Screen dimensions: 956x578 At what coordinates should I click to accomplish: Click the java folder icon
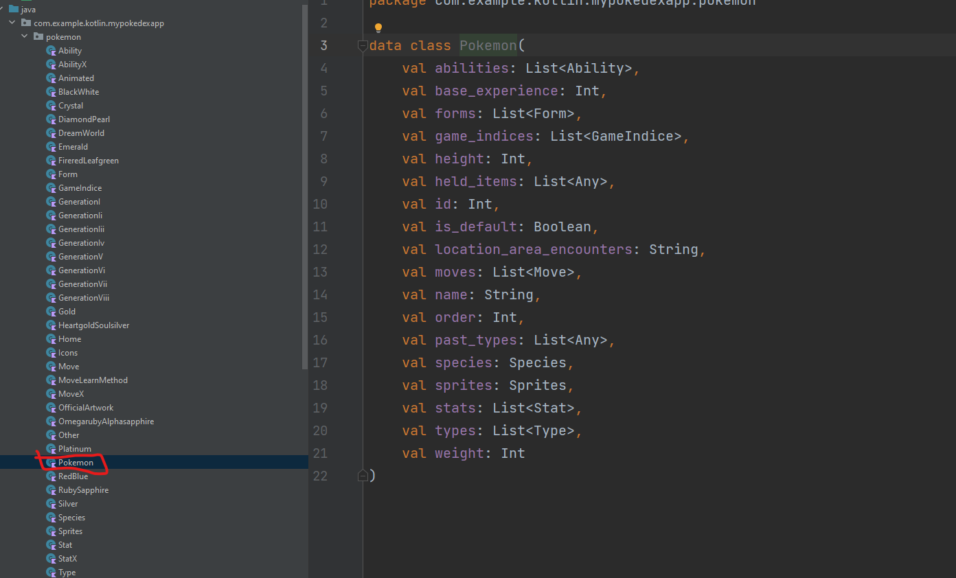(x=14, y=10)
